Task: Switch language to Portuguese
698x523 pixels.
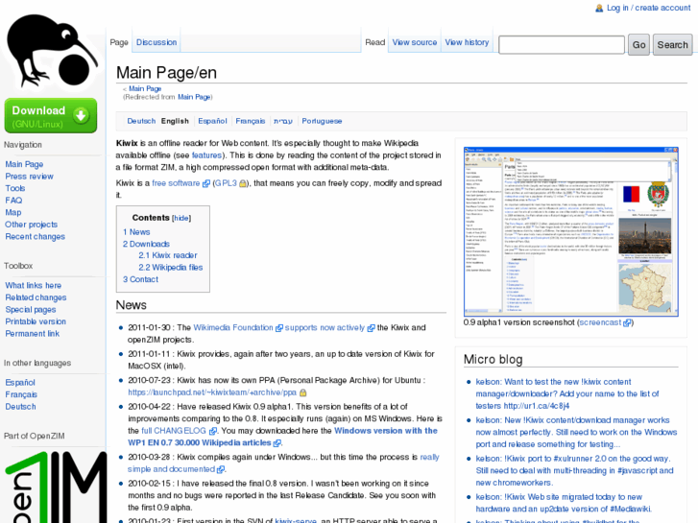Action: point(322,121)
